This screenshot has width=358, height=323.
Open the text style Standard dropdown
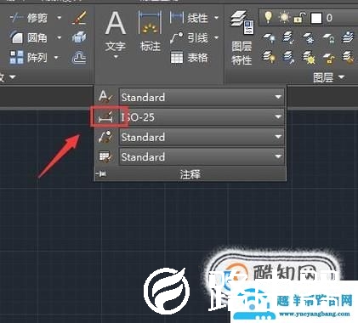pos(202,97)
